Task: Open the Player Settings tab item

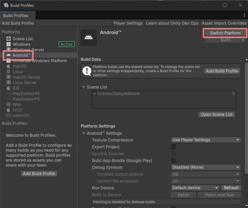Action: coord(128,23)
